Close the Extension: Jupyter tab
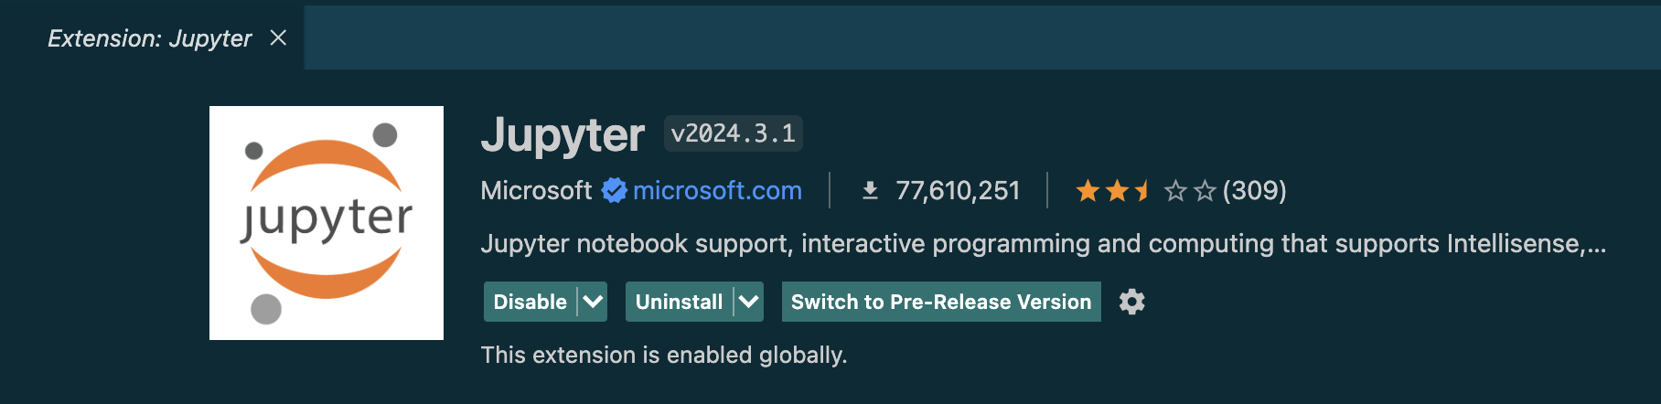The height and width of the screenshot is (404, 1661). point(278,37)
